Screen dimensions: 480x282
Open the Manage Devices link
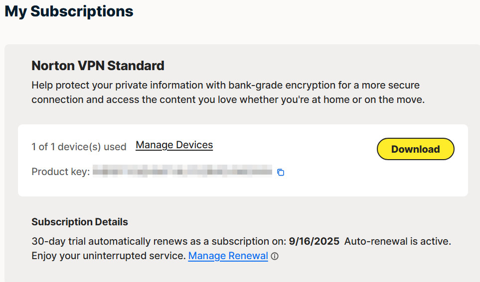174,145
